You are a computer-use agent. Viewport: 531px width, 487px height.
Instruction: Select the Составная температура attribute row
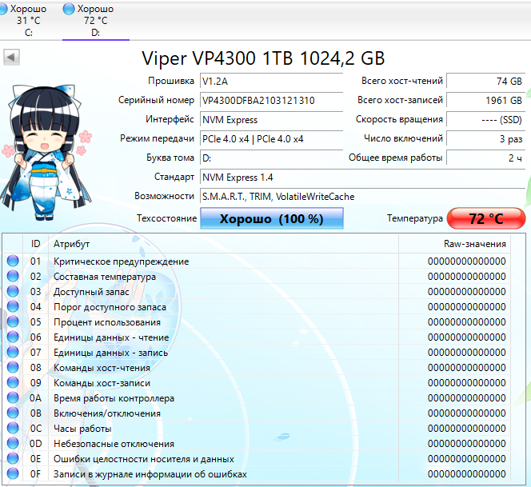pyautogui.click(x=257, y=277)
